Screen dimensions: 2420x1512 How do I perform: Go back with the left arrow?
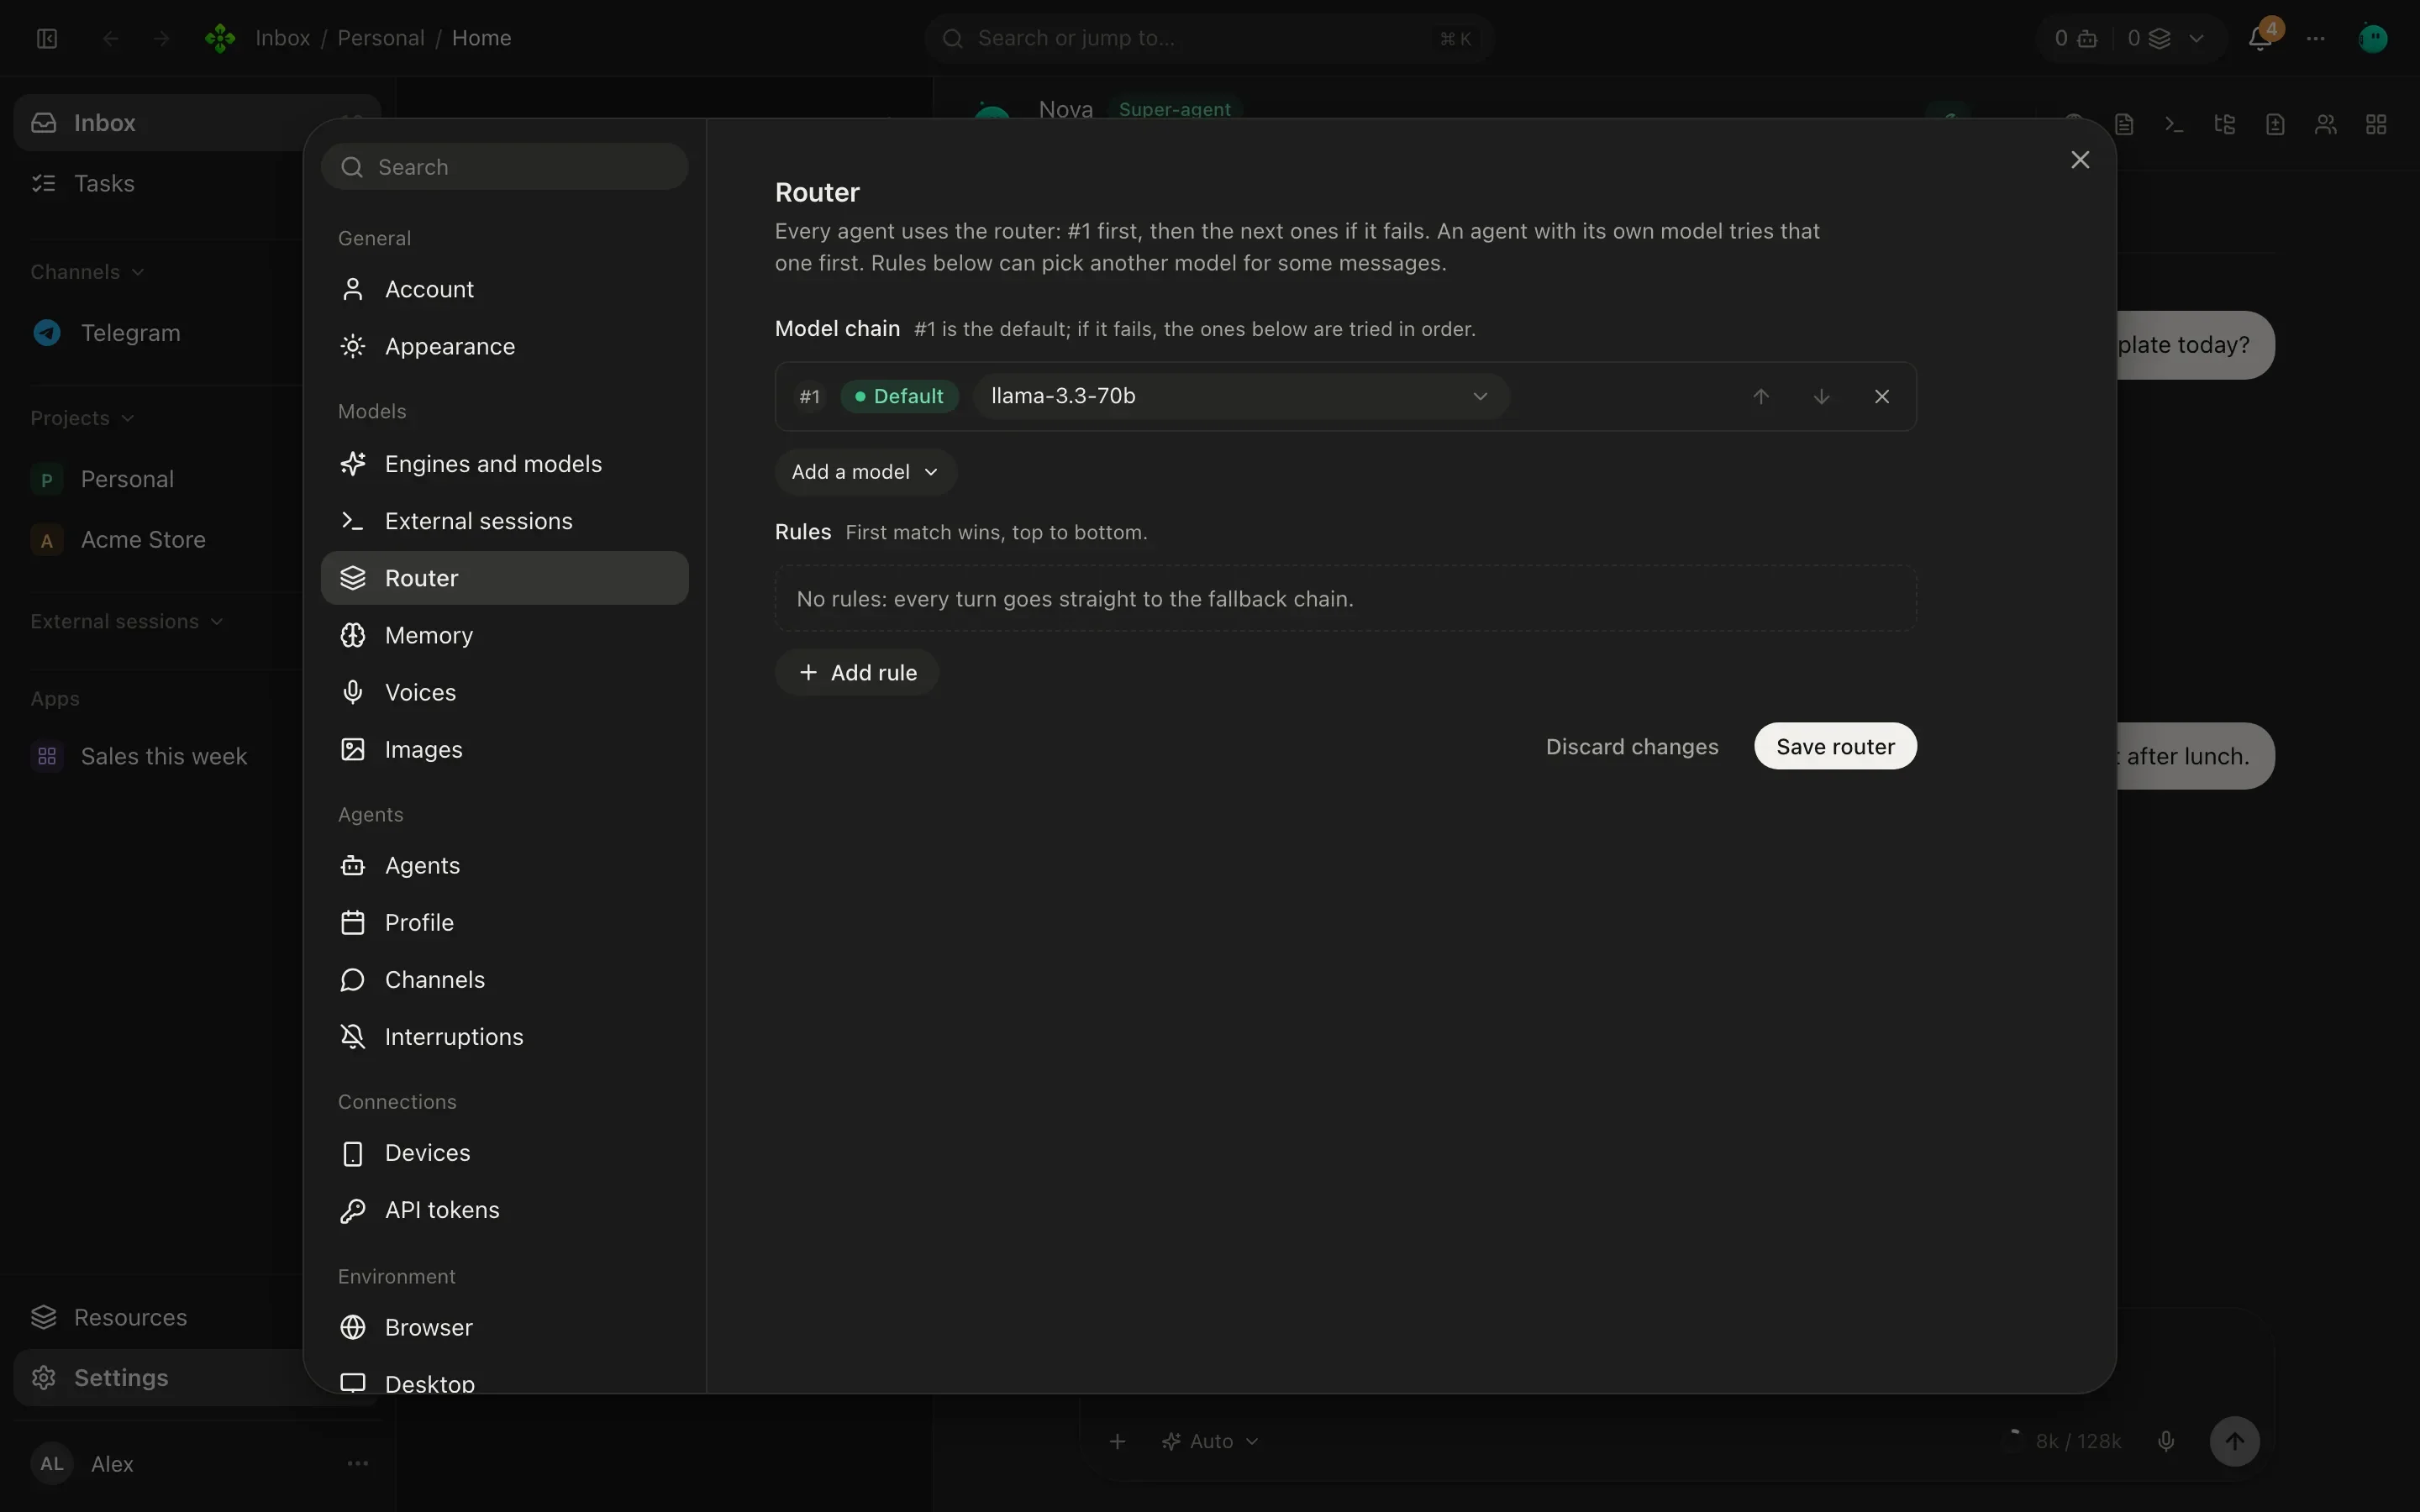pyautogui.click(x=111, y=38)
